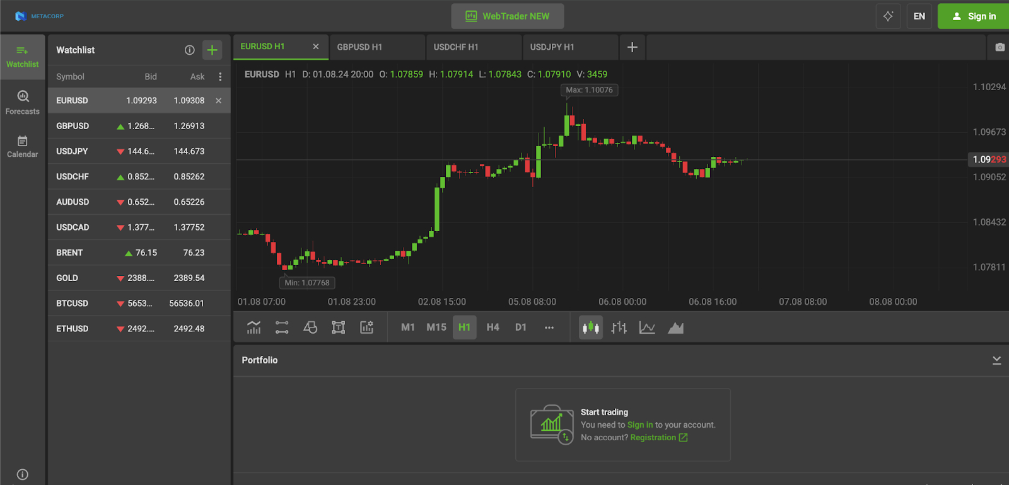The image size is (1009, 485).
Task: Open the Watchlist sidebar panel
Action: point(23,57)
